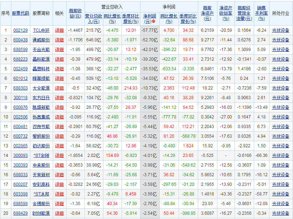The height and width of the screenshot is (219, 293).
Task: Sort by 净资产收益率(%) header
Action: [226, 14]
